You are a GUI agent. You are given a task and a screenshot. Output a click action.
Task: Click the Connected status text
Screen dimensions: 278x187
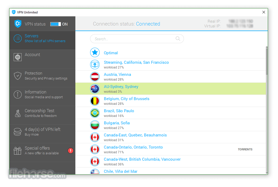click(x=148, y=24)
